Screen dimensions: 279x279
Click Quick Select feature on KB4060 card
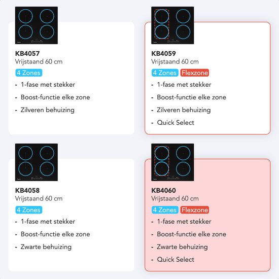[176, 259]
